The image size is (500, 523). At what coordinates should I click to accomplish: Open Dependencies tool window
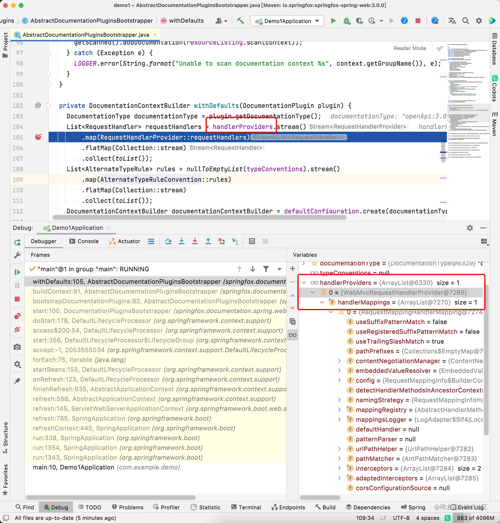tap(368, 507)
